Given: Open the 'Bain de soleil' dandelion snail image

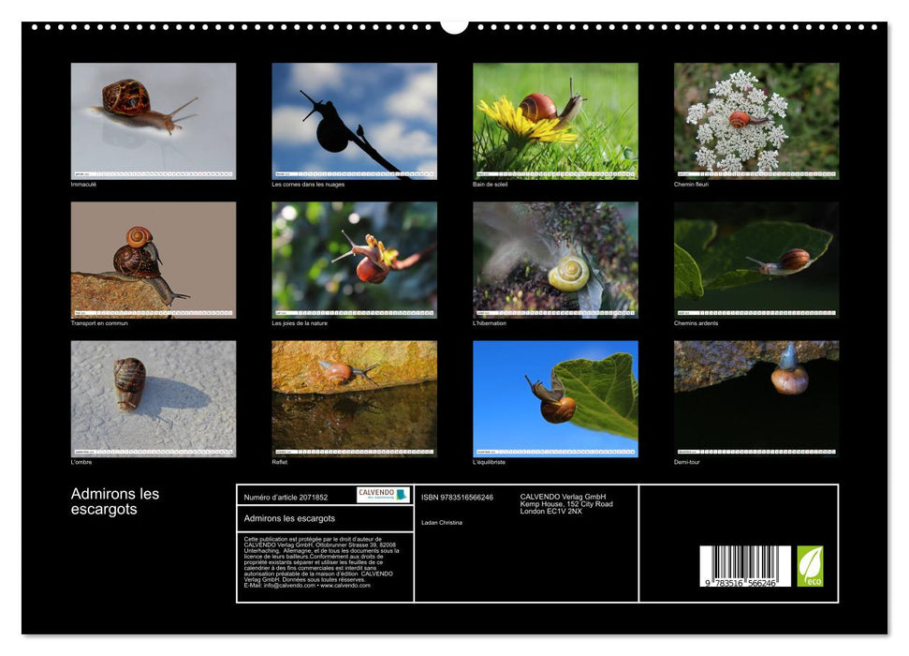Looking at the screenshot, I should [x=555, y=121].
